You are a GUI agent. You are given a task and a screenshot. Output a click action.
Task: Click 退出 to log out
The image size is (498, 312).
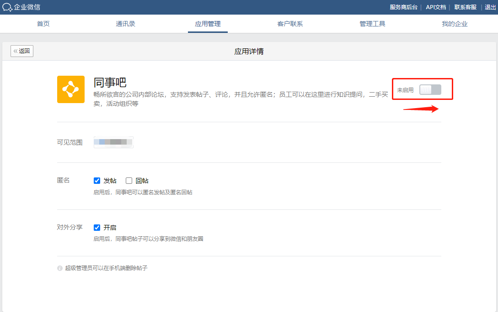tap(490, 7)
